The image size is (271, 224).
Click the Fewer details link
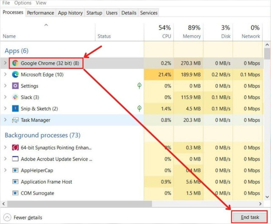pos(28,218)
